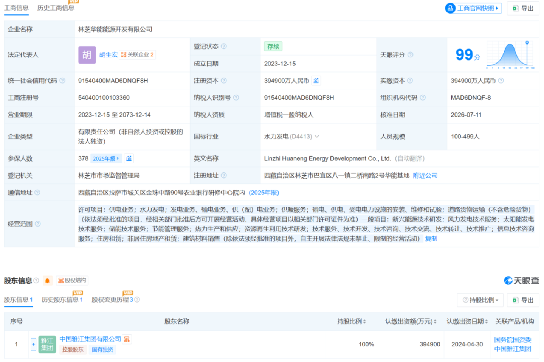Select credit code 91540400MAD6DNQF8H in 统一社会信用代码 row

point(113,81)
